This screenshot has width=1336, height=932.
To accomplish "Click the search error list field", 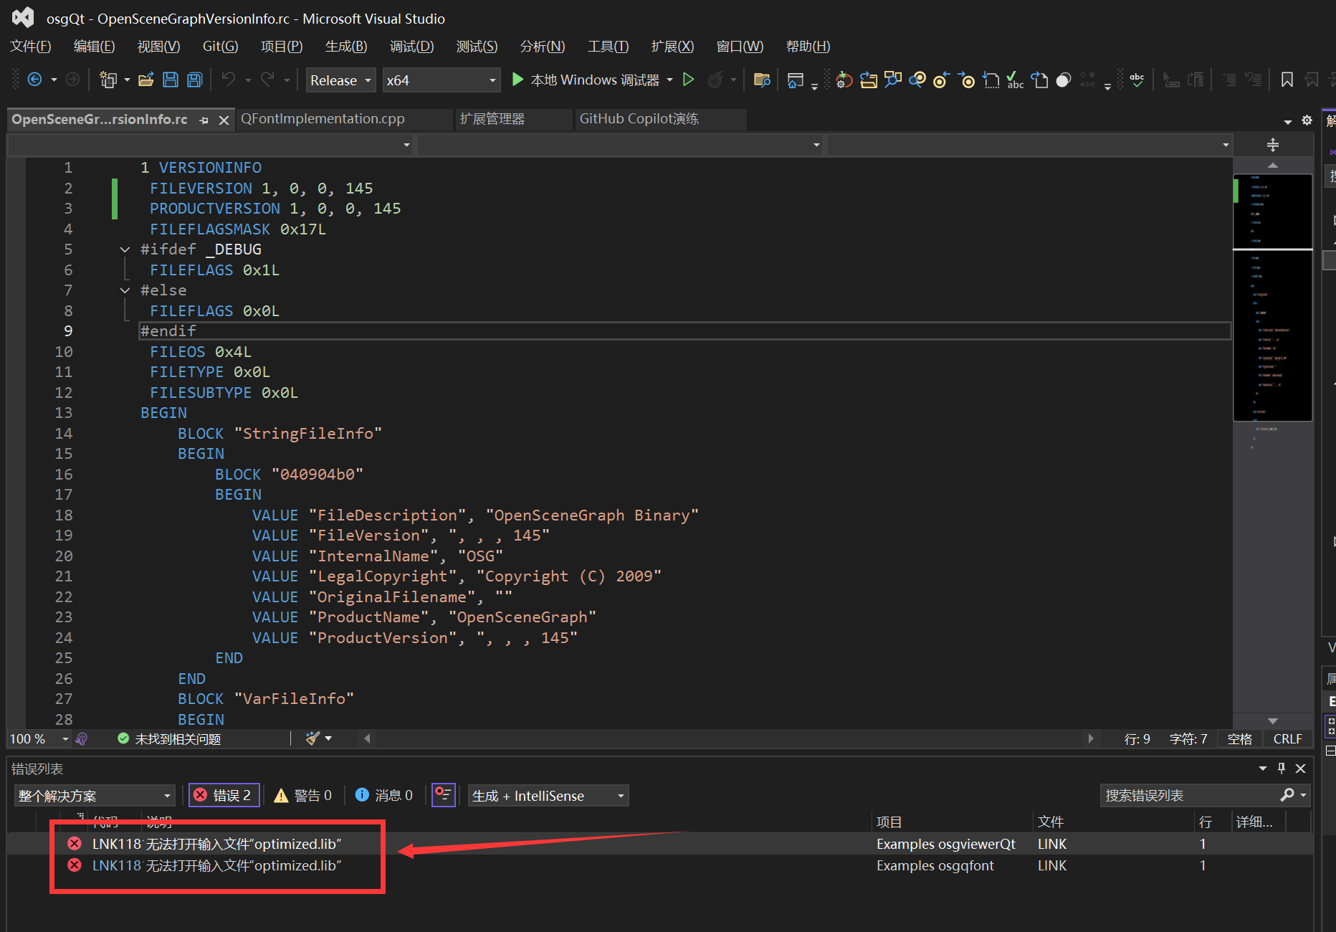I will 1190,795.
